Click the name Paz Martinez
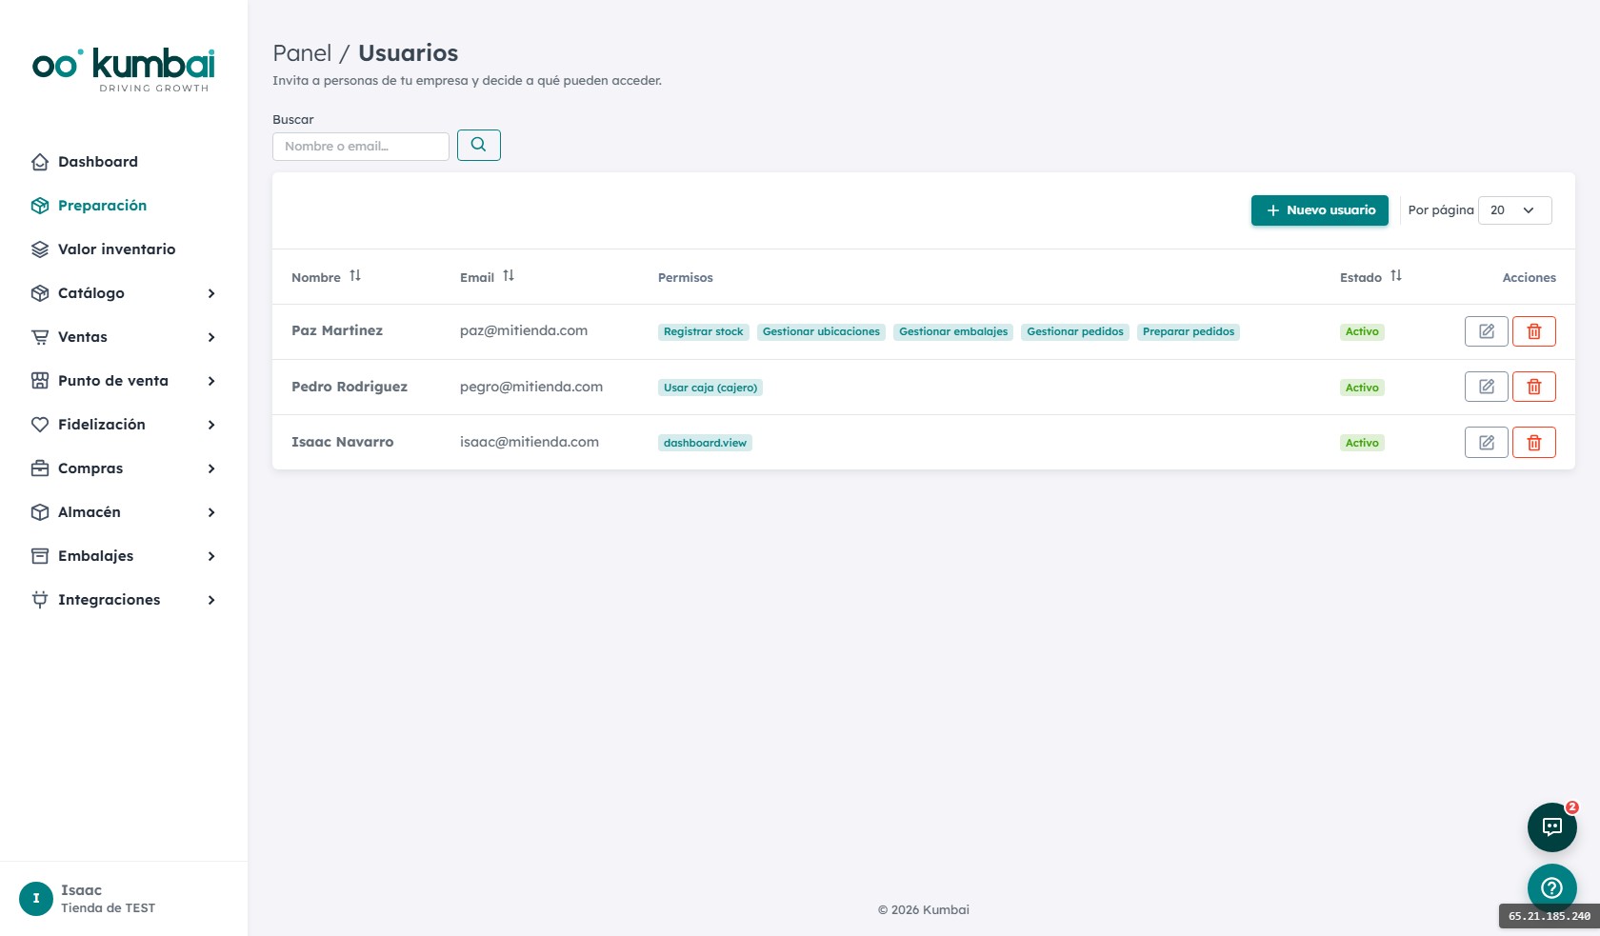The image size is (1600, 936). [x=337, y=330]
